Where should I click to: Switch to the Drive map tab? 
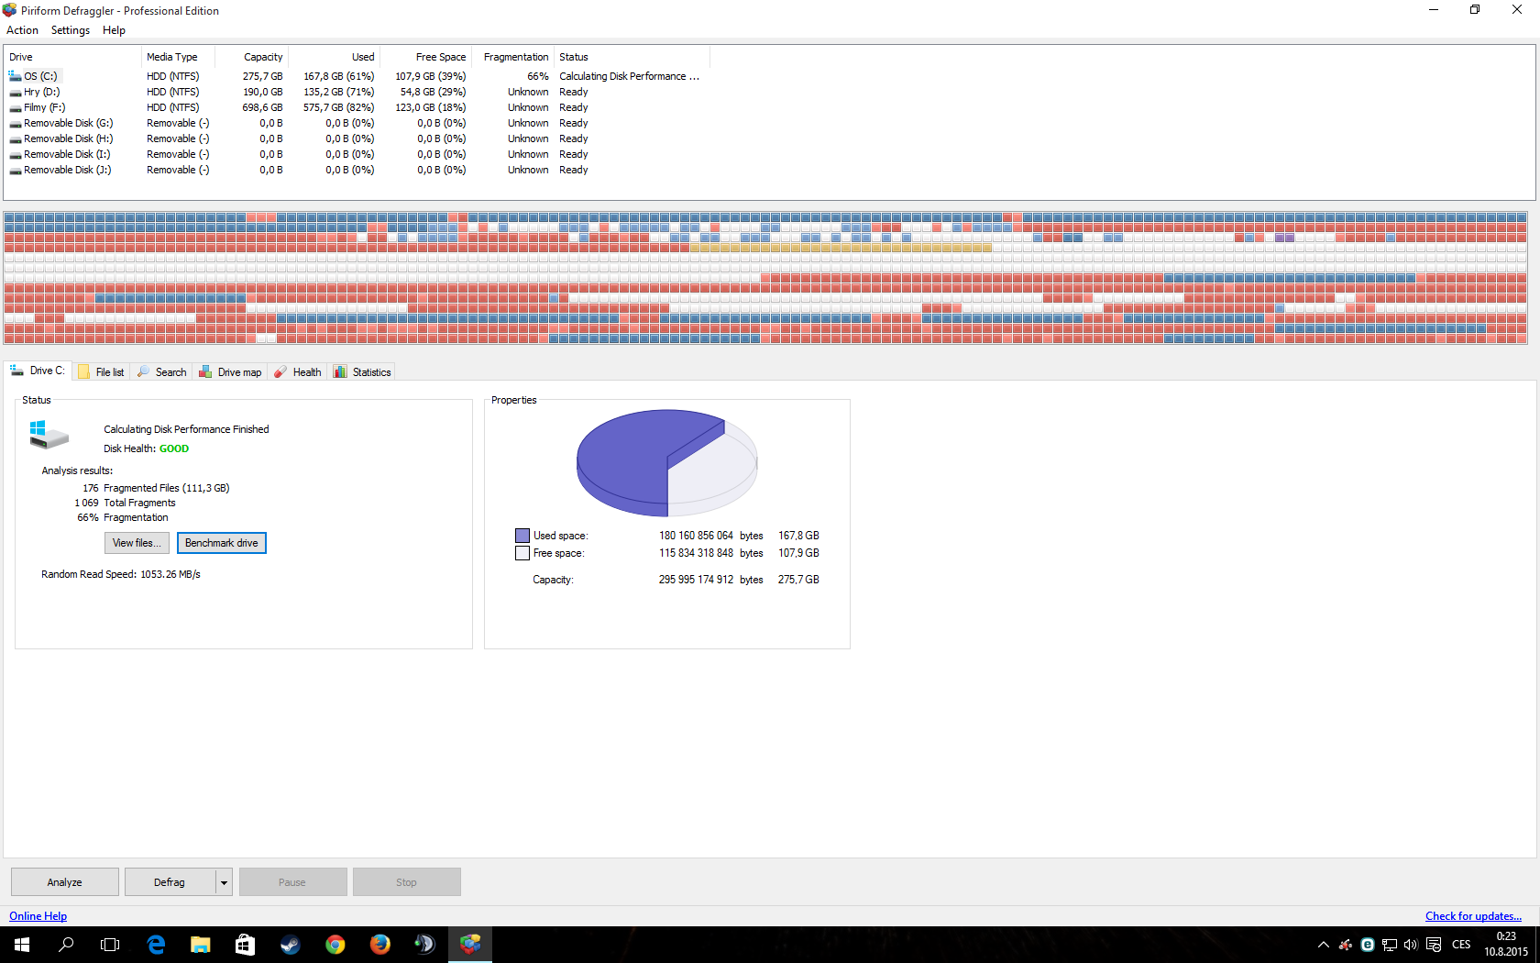point(230,372)
